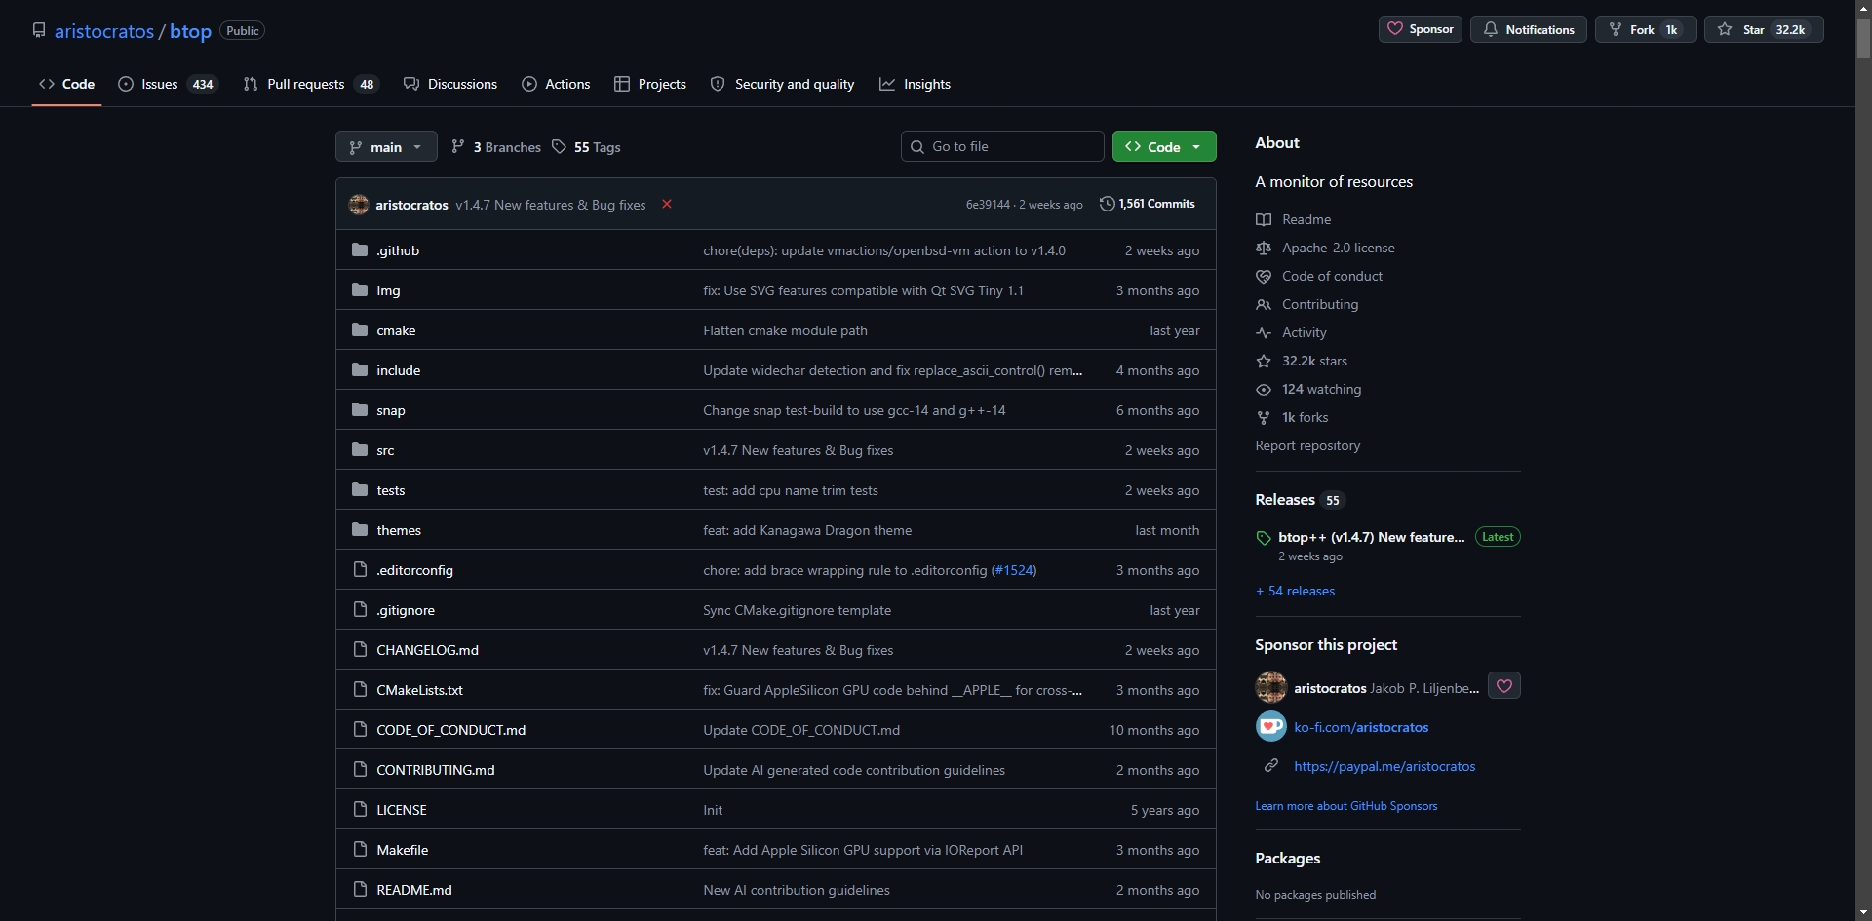Click the folder icon for .github
Screen dimensions: 1872x921
point(360,250)
